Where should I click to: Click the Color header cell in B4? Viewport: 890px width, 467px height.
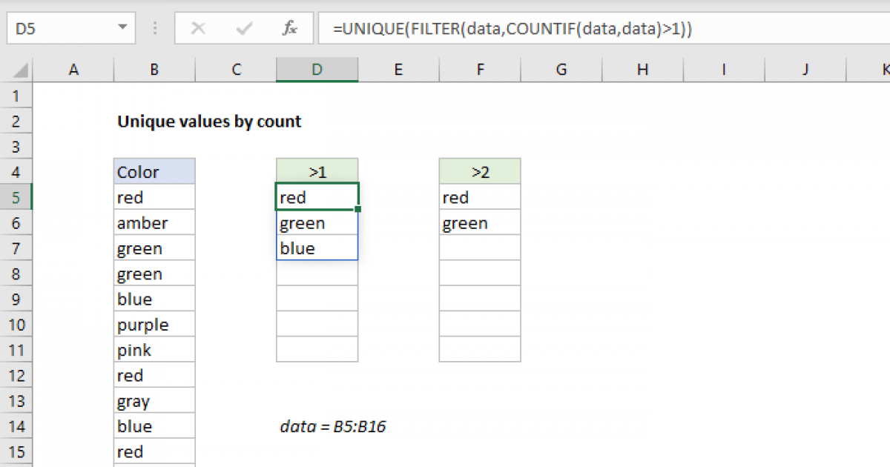click(154, 171)
